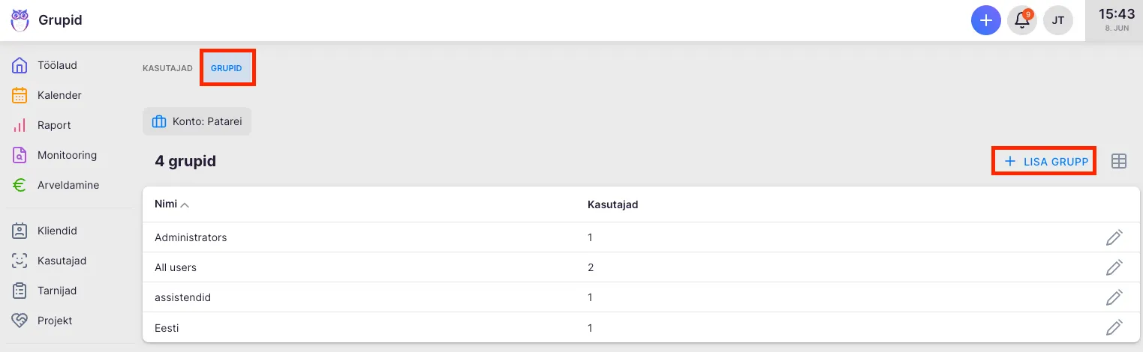Image resolution: width=1143 pixels, height=352 pixels.
Task: Switch to table layout view icon
Action: coord(1119,161)
